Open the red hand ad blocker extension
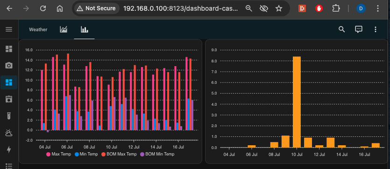 319,9
